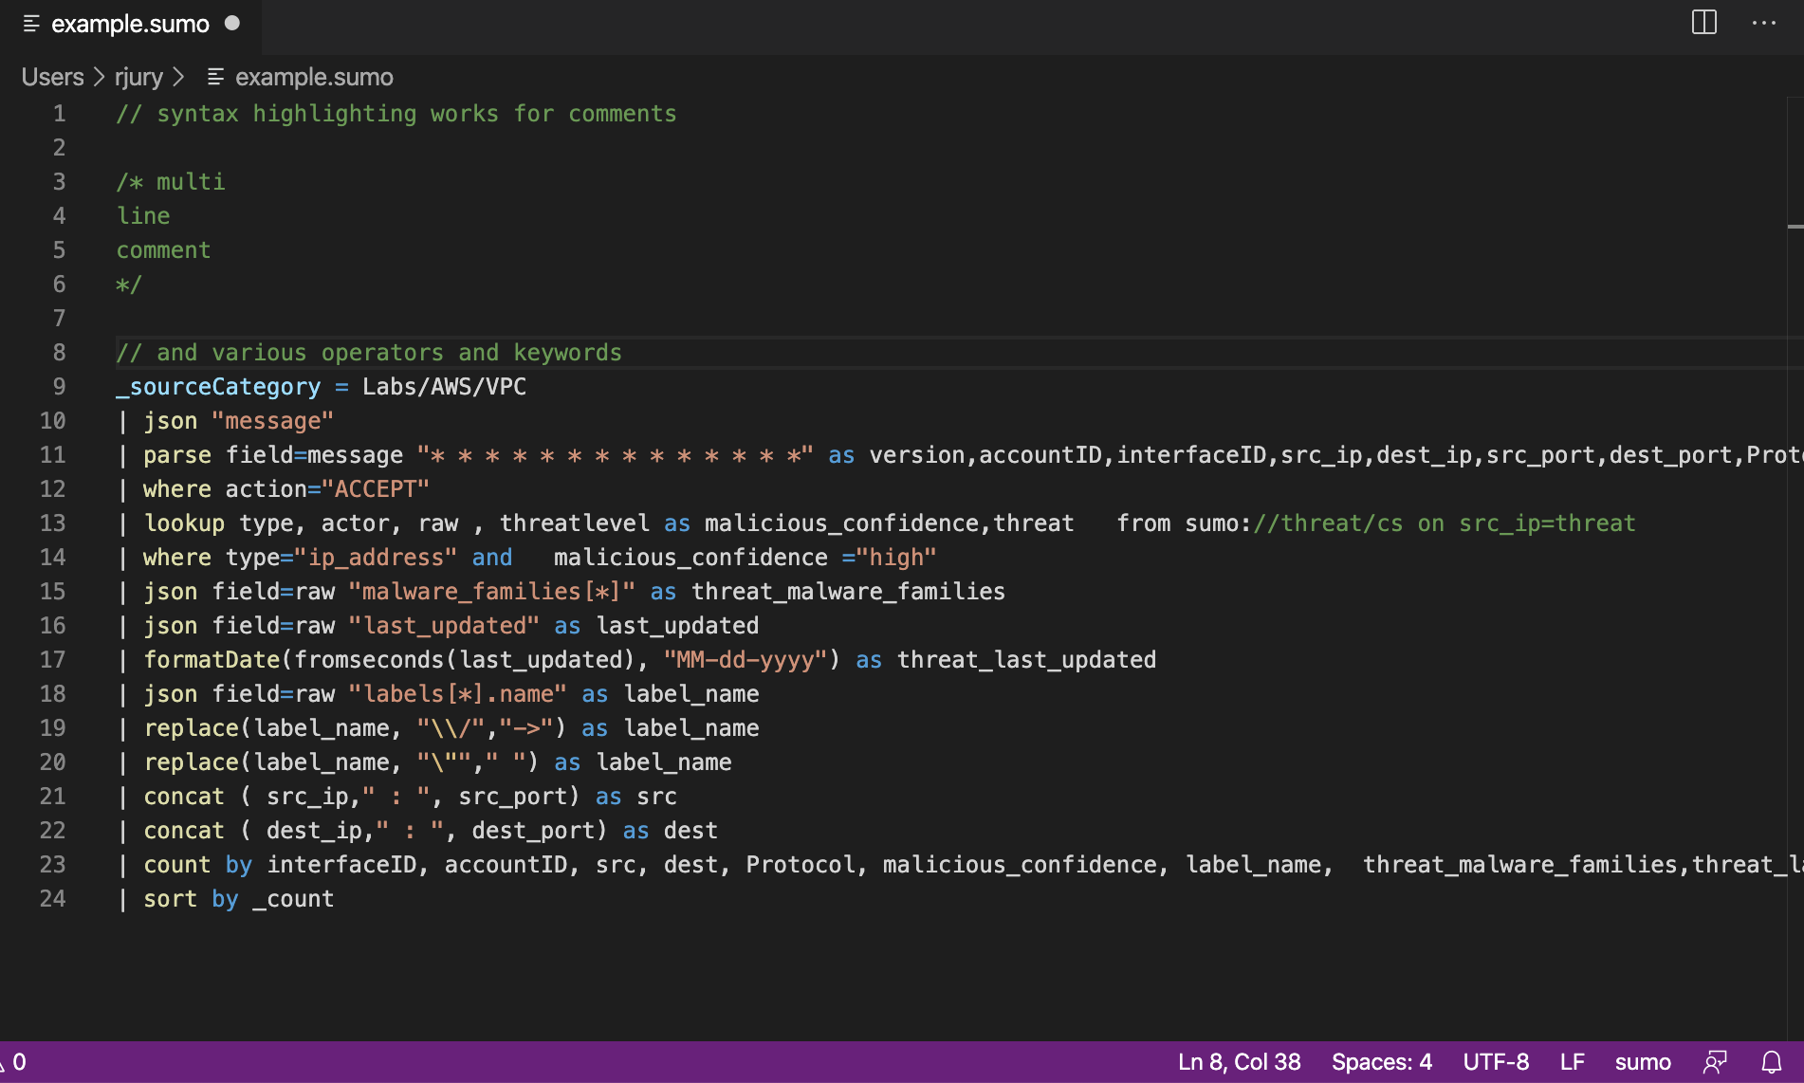Click "last_updated" string on line 16
1804x1083 pixels.
coord(444,626)
